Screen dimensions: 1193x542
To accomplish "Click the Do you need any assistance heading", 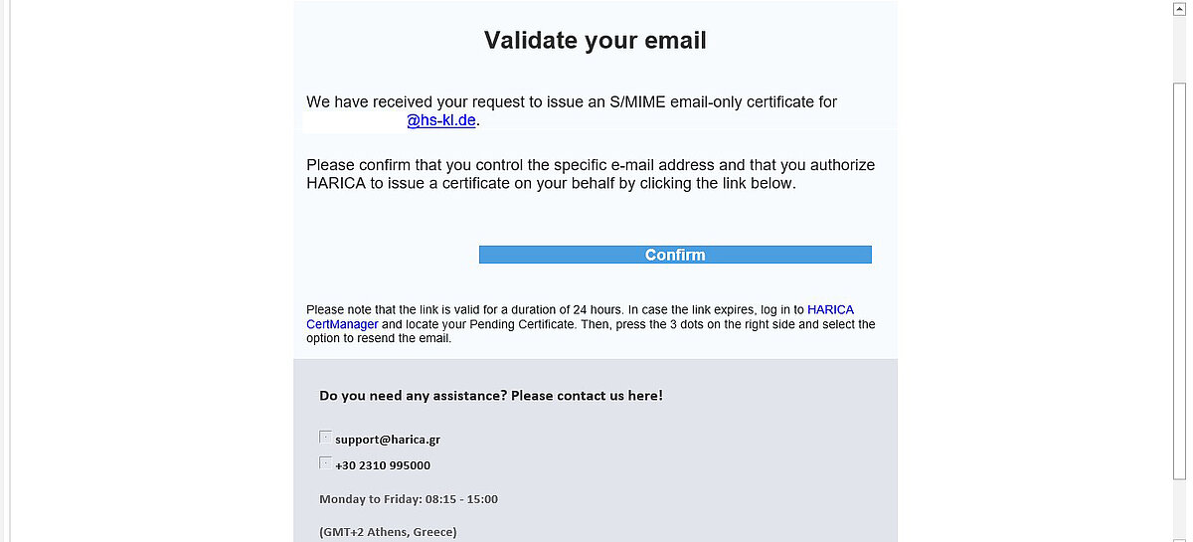I will point(491,396).
